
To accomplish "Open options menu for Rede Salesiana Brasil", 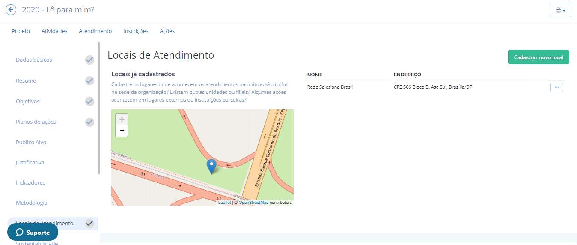I will pos(556,87).
